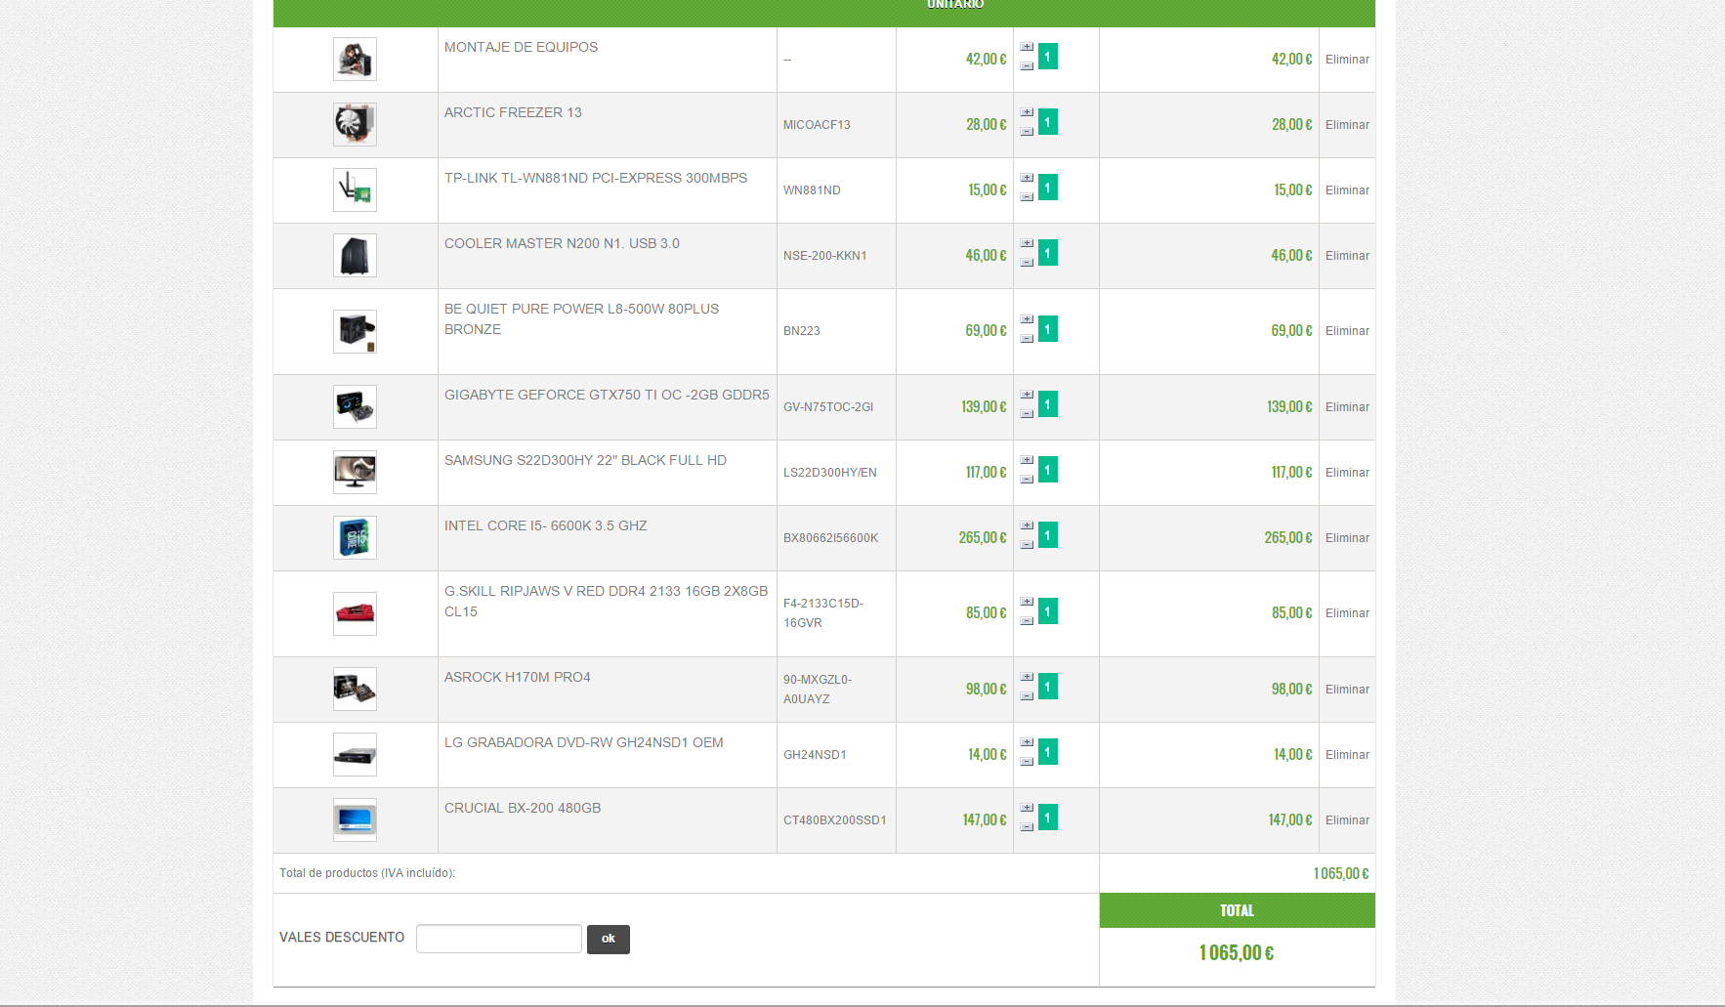The width and height of the screenshot is (1725, 1007).
Task: Increase quantity of Crucial BX-200 480GB
Action: click(1027, 808)
